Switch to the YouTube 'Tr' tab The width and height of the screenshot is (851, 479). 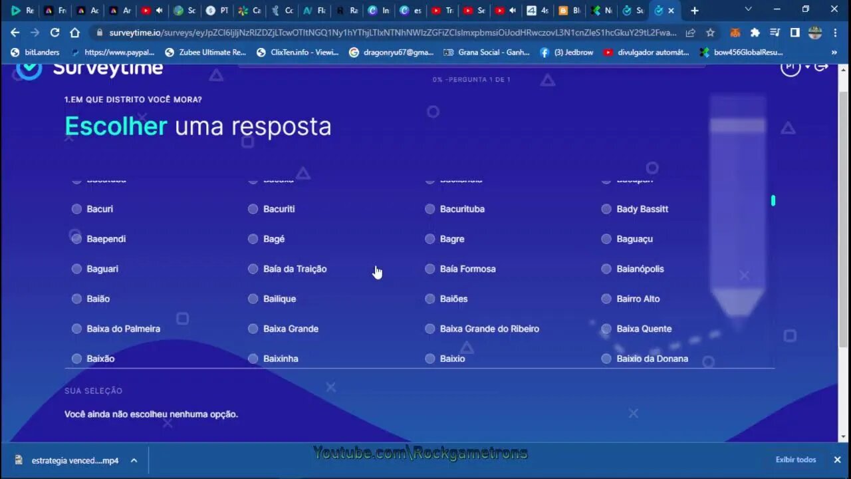(442, 11)
